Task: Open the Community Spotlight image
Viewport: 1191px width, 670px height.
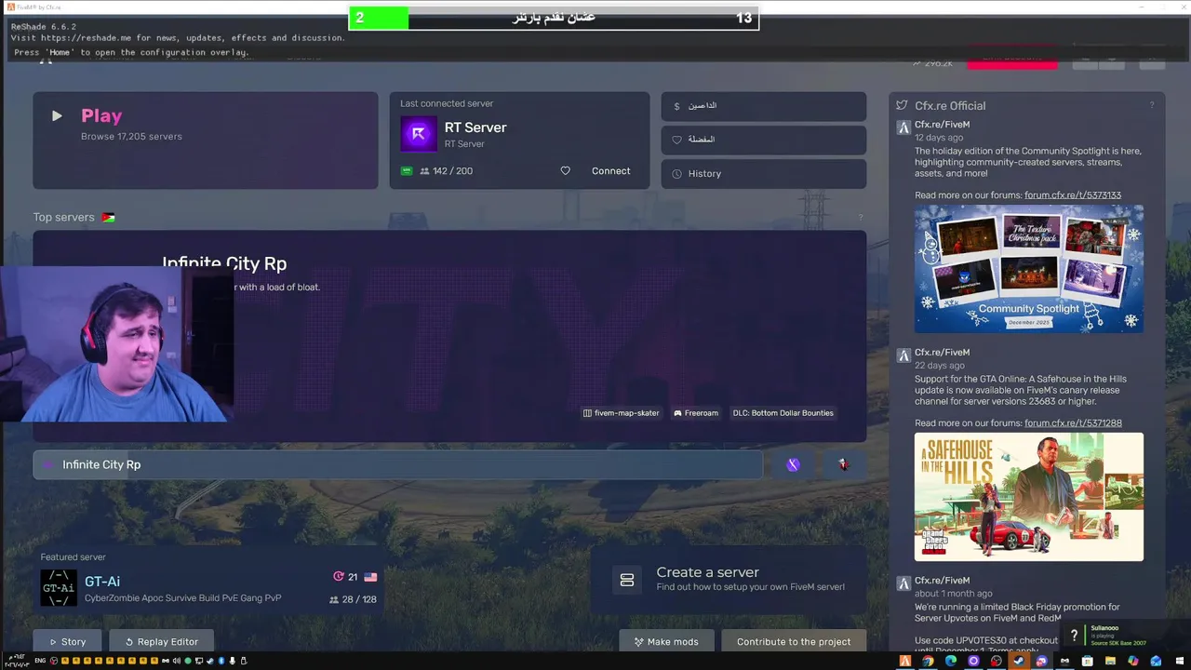Action: pos(1029,269)
